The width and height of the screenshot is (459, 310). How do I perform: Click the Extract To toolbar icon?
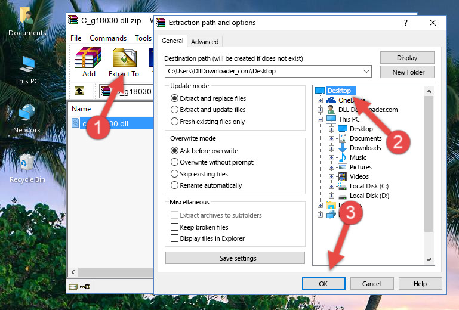click(x=124, y=62)
